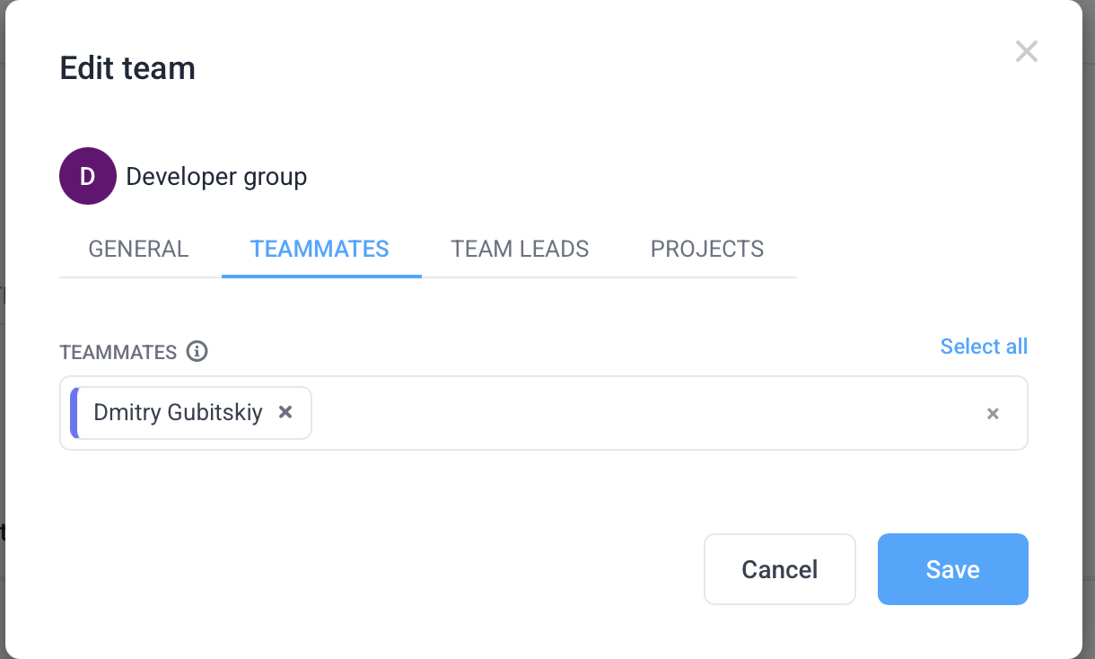The image size is (1095, 659).
Task: Click the Developer group team name
Action: click(216, 177)
